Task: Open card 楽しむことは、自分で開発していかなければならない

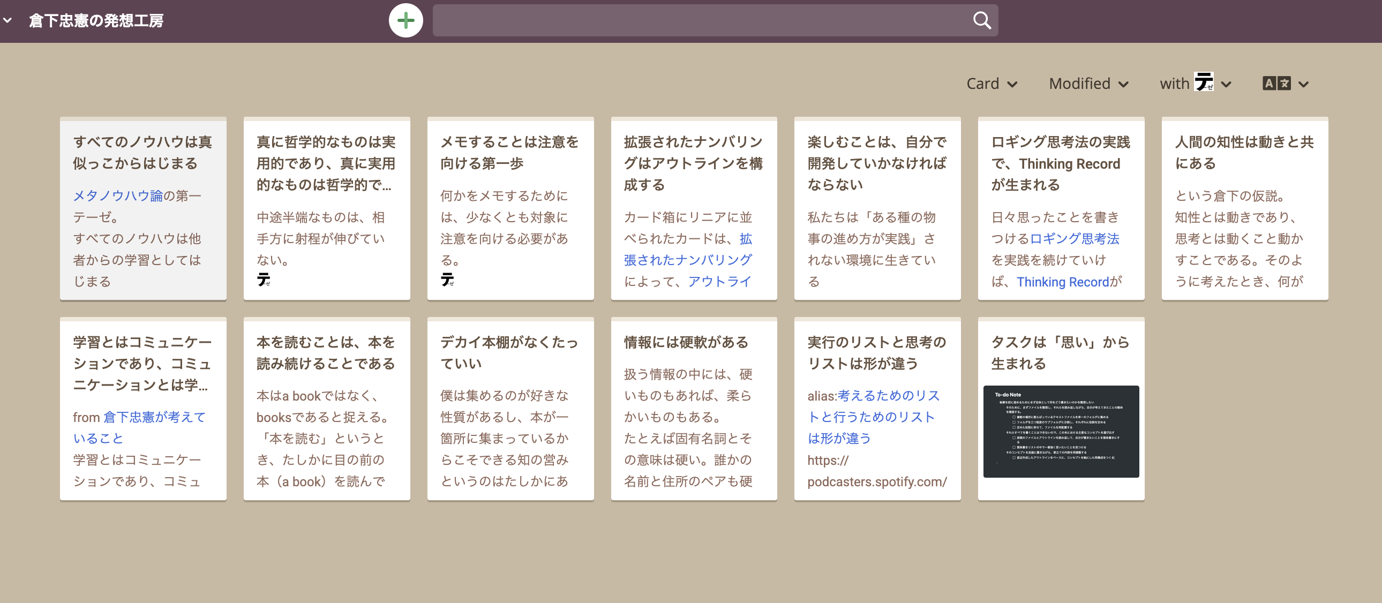Action: 877,208
